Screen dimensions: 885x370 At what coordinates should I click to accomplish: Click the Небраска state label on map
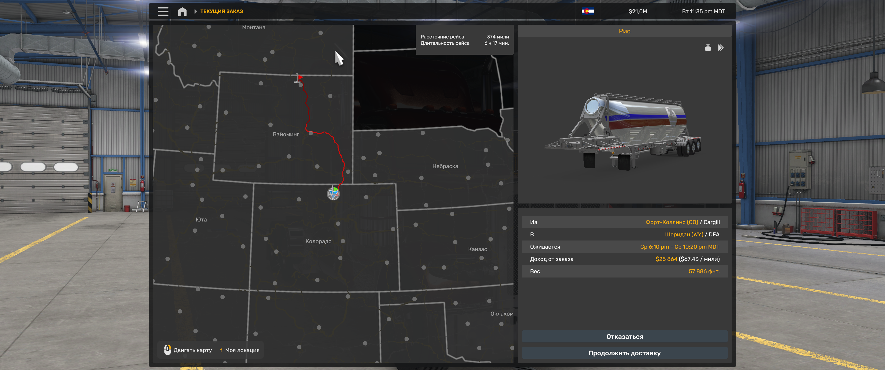click(445, 166)
